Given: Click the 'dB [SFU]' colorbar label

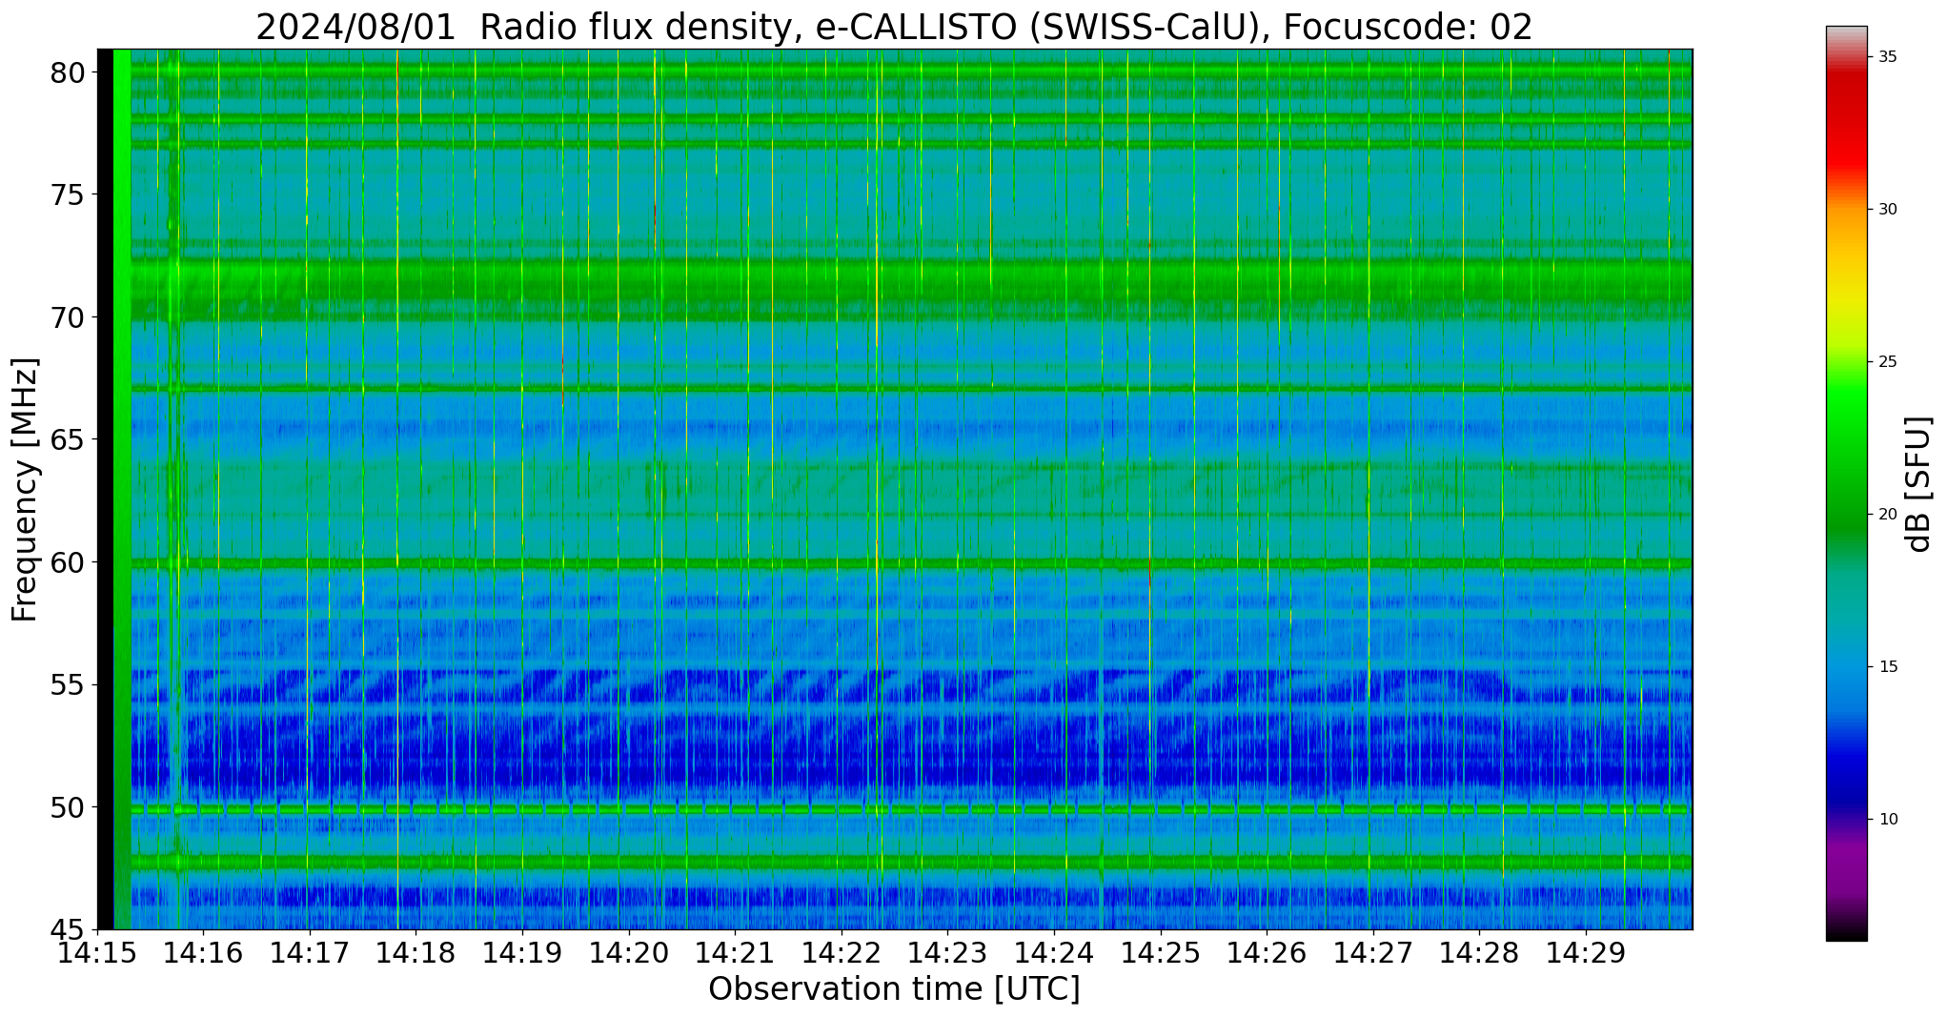Looking at the screenshot, I should [1919, 484].
